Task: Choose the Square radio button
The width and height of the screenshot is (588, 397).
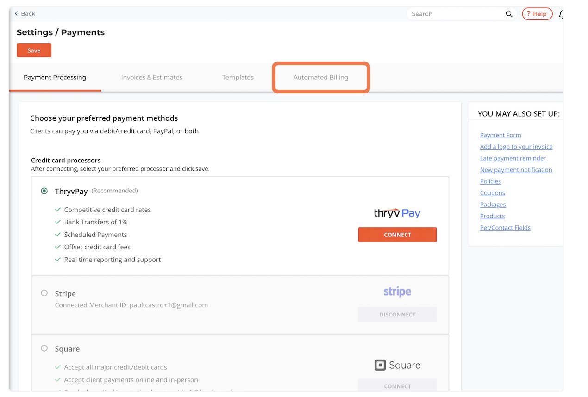Action: 44,348
